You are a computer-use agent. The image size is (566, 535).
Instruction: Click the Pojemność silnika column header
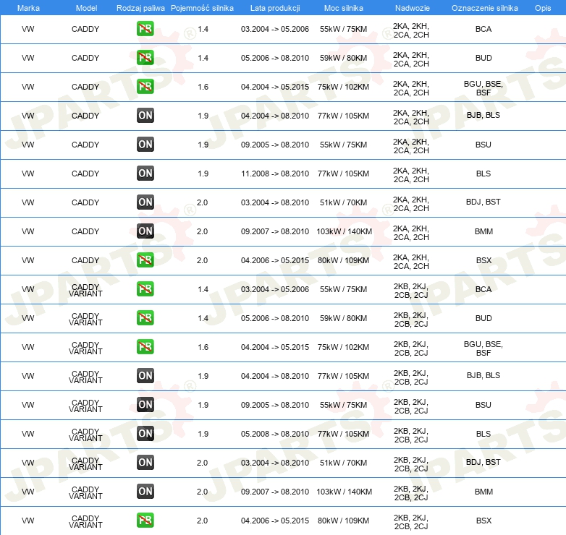pos(202,8)
